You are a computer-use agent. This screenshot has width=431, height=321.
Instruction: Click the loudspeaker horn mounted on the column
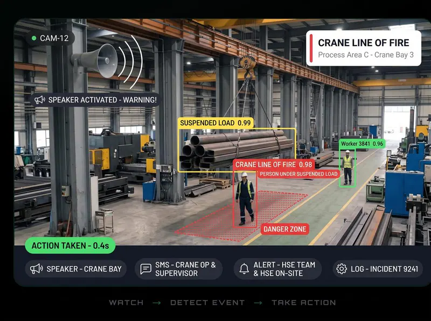point(96,60)
